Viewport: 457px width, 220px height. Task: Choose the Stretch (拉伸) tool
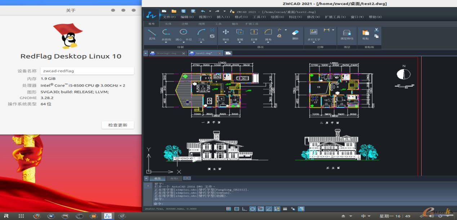(x=254, y=35)
